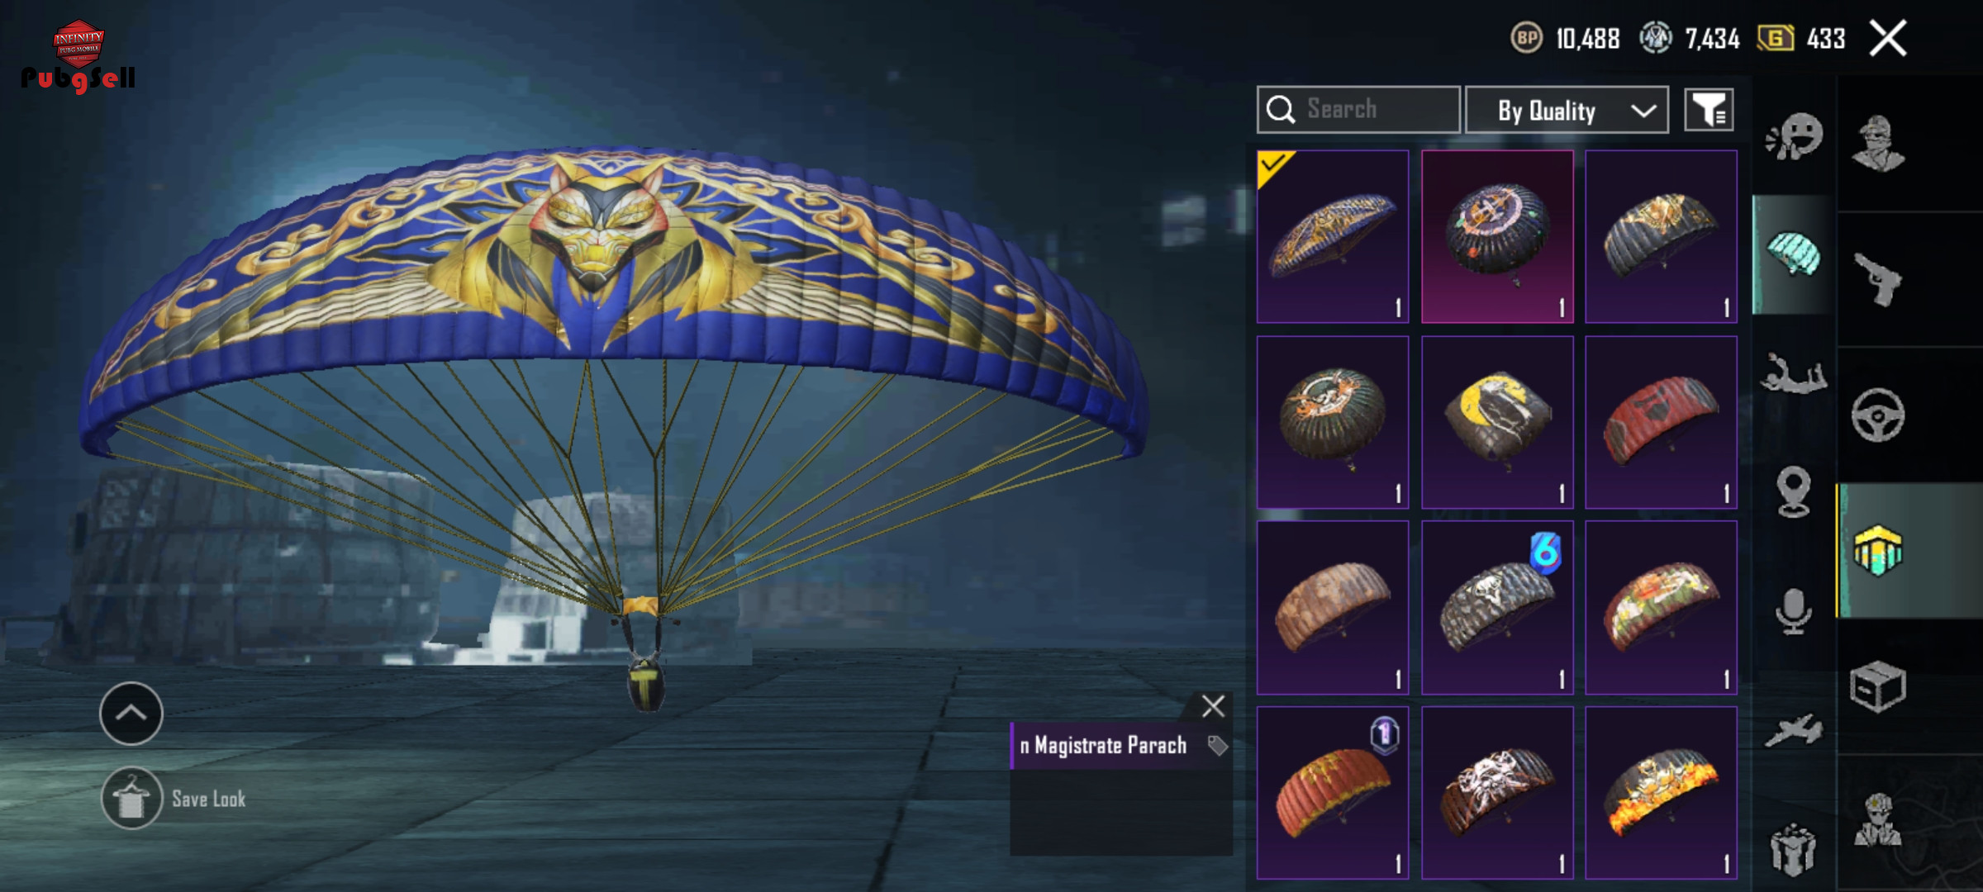Open the steering wheel vehicle category
This screenshot has width=1983, height=892.
[1878, 415]
